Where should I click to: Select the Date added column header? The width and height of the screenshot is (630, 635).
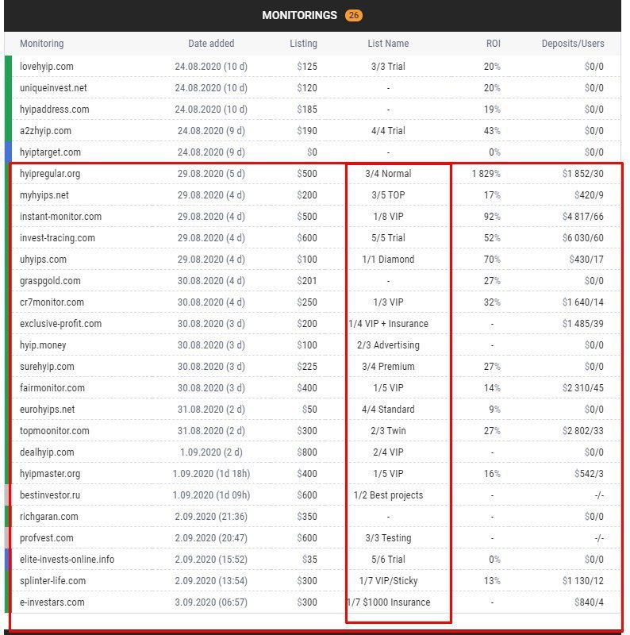pyautogui.click(x=211, y=44)
